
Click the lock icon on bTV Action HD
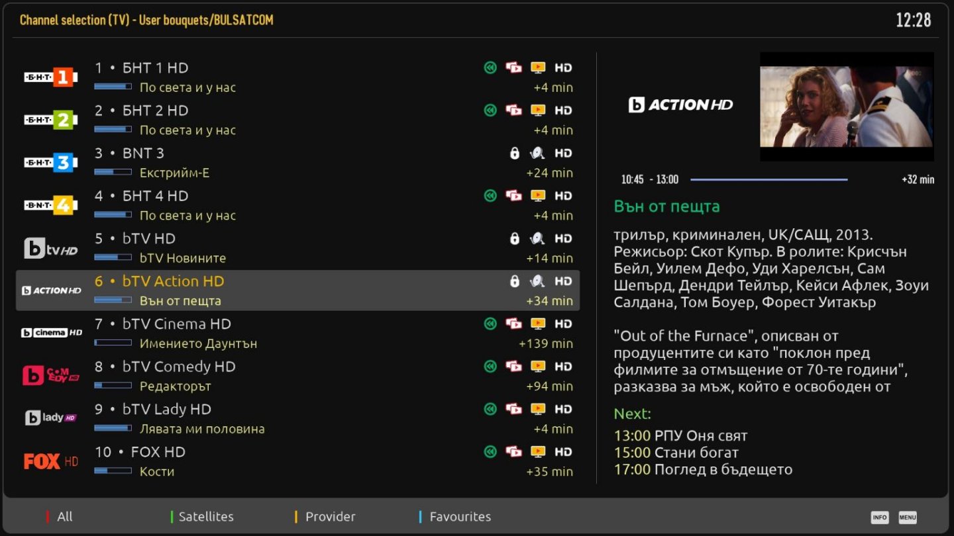(x=514, y=281)
